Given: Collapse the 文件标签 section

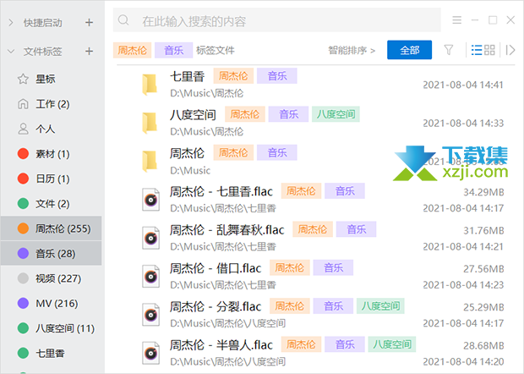Looking at the screenshot, I should pyautogui.click(x=11, y=51).
